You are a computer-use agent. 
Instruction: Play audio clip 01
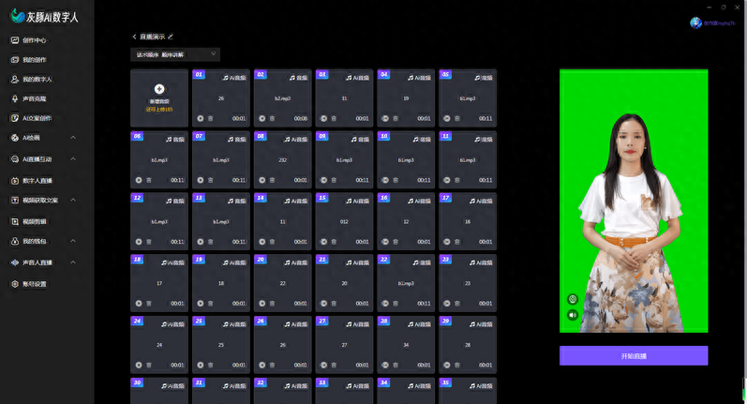pyautogui.click(x=201, y=119)
